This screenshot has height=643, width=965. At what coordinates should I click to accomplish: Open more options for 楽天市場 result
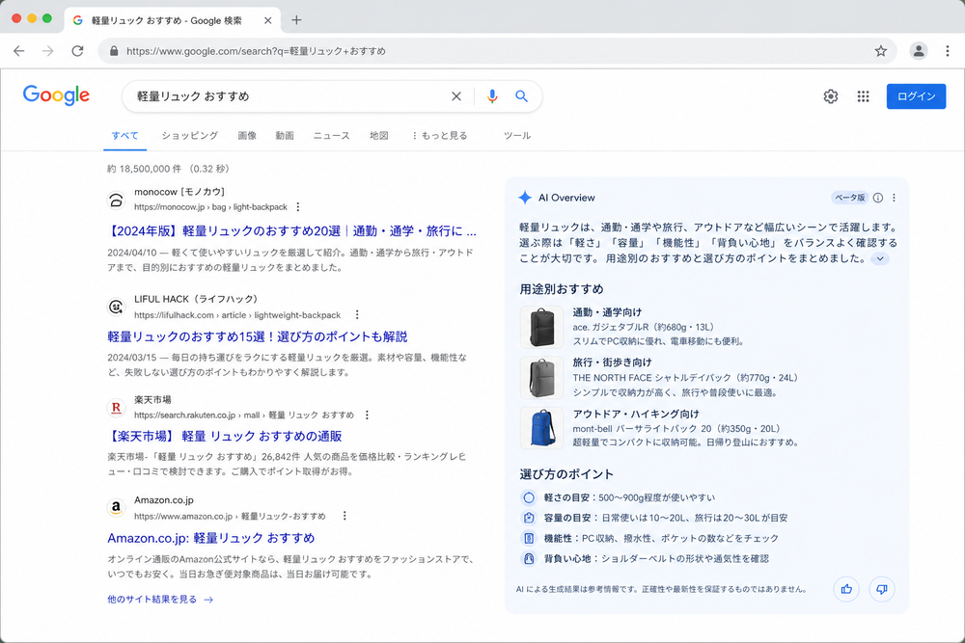367,415
